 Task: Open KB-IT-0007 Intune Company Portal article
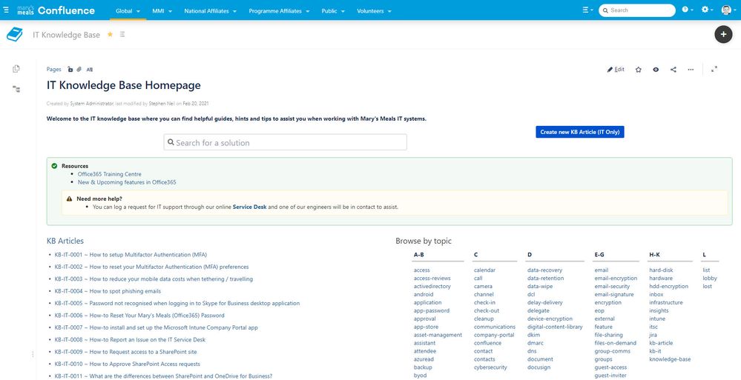pos(156,327)
